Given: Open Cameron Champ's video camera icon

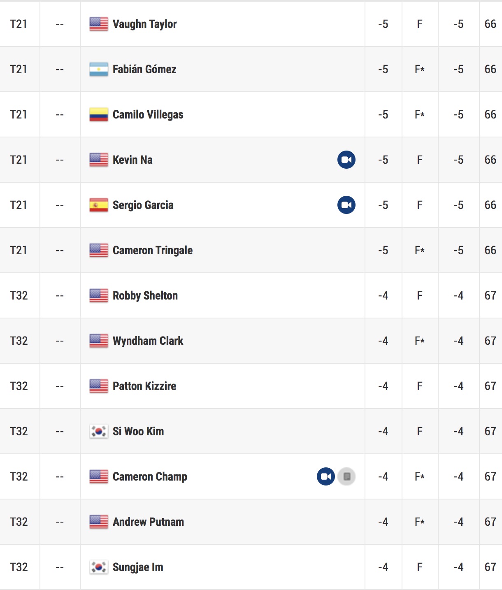Looking at the screenshot, I should tap(326, 476).
